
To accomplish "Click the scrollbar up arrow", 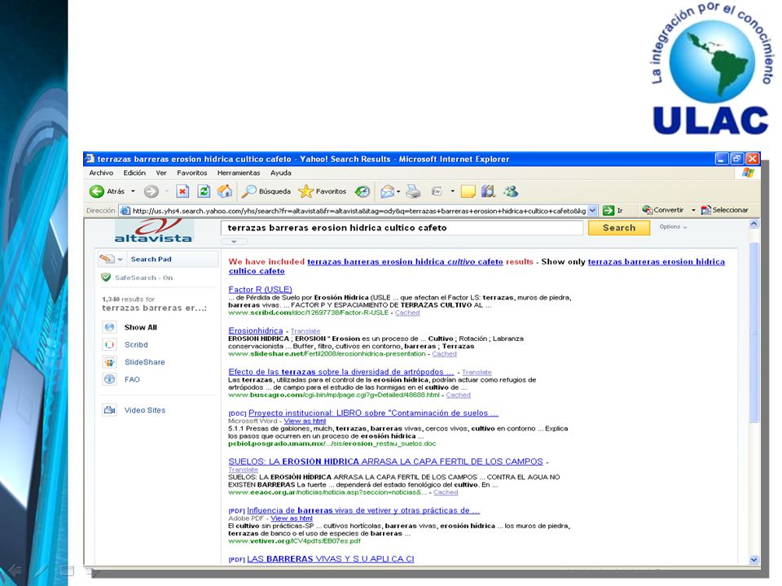I will coord(754,225).
